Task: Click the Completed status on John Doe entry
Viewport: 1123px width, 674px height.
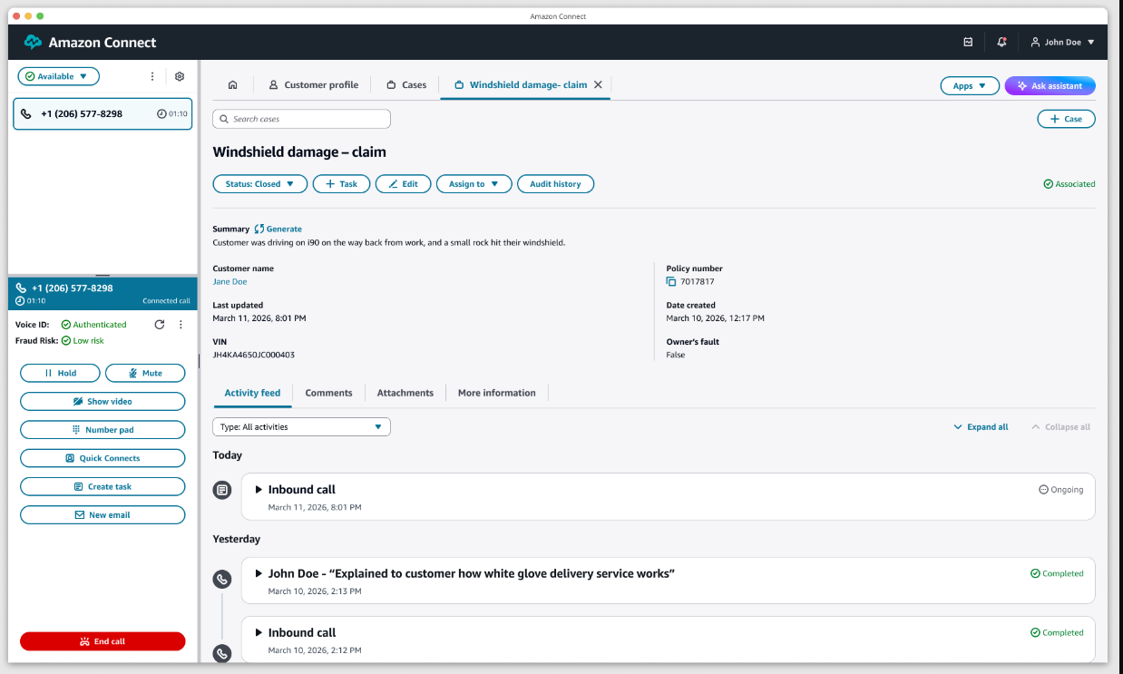Action: 1058,573
